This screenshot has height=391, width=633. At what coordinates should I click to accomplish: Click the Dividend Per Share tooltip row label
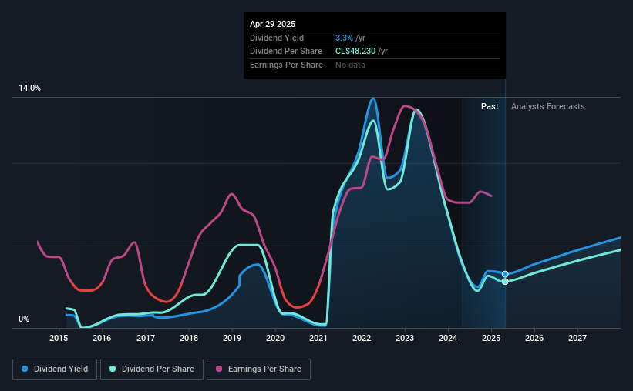286,52
